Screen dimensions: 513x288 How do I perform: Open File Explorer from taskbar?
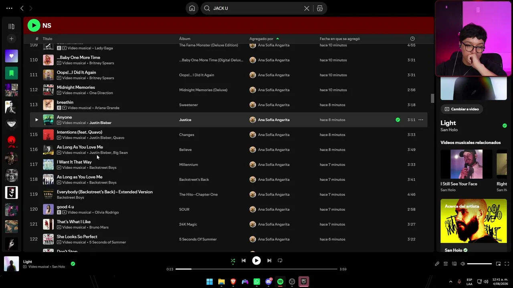221,282
